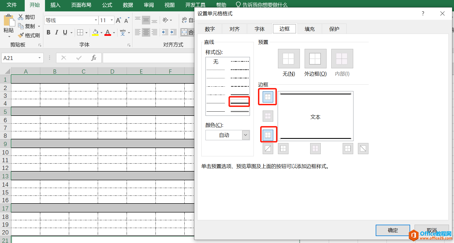
Task: Switch to the 页面布局 ribbon tab
Action: pyautogui.click(x=81, y=5)
